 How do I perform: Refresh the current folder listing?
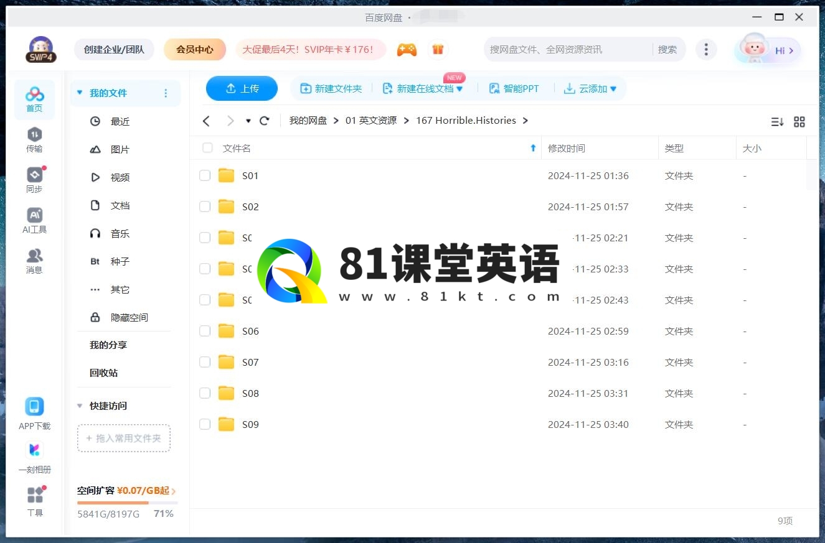pyautogui.click(x=264, y=121)
